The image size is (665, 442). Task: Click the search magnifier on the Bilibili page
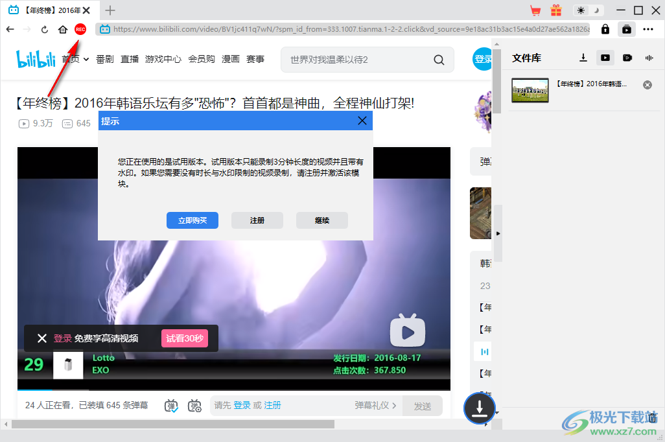[x=439, y=59]
